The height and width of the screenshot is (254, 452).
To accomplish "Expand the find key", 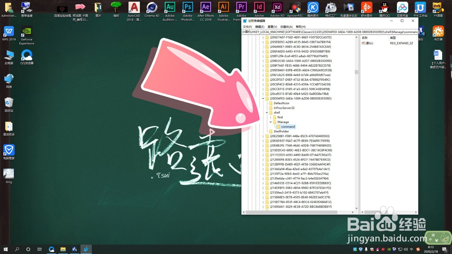I will point(271,117).
